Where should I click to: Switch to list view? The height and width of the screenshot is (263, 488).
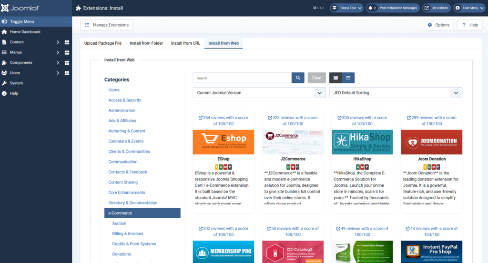pos(348,78)
